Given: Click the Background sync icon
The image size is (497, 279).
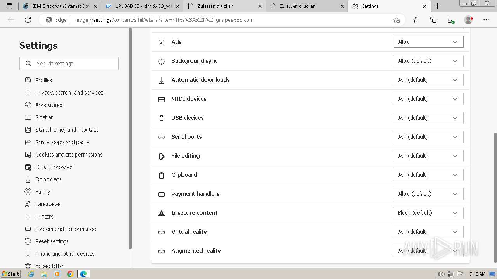Looking at the screenshot, I should click(x=162, y=61).
